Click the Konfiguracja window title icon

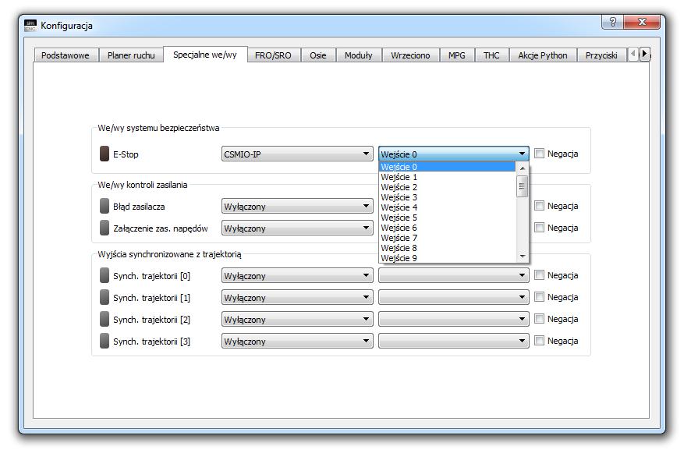pyautogui.click(x=30, y=26)
